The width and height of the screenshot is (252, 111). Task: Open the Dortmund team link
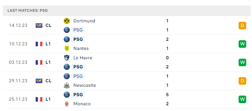[84, 21]
